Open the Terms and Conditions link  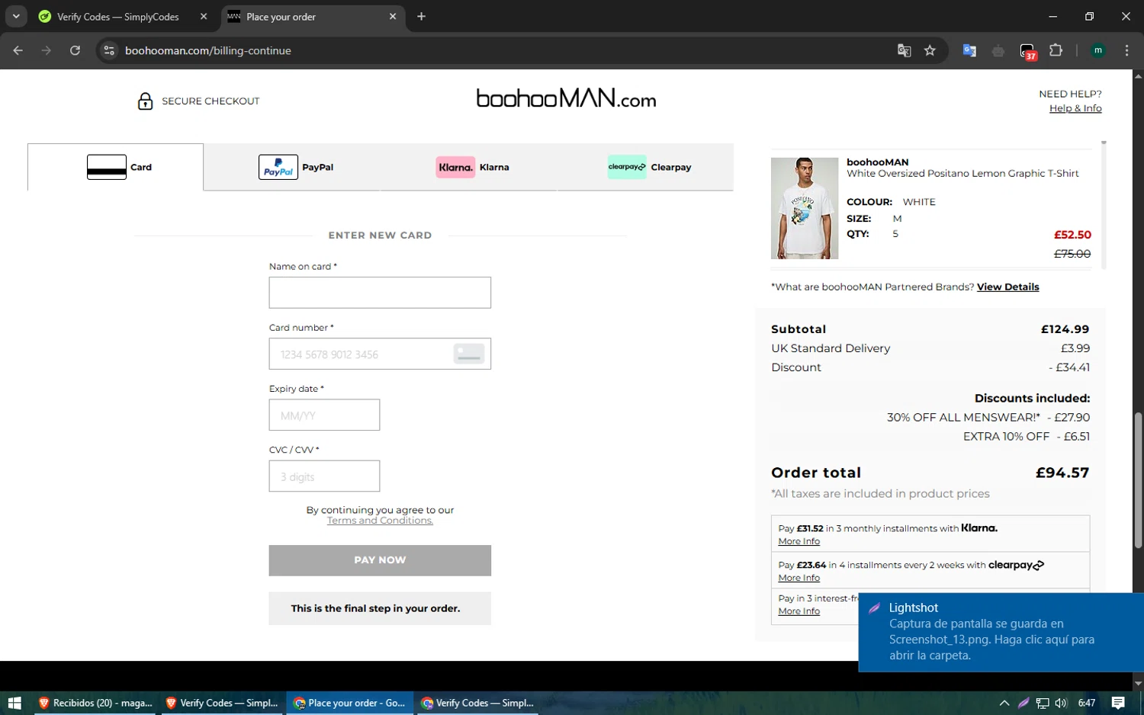pos(380,521)
